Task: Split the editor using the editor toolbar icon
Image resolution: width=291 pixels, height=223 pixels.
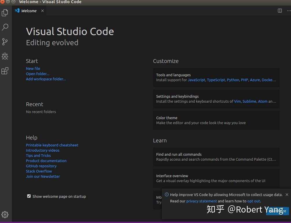Action: [279, 10]
